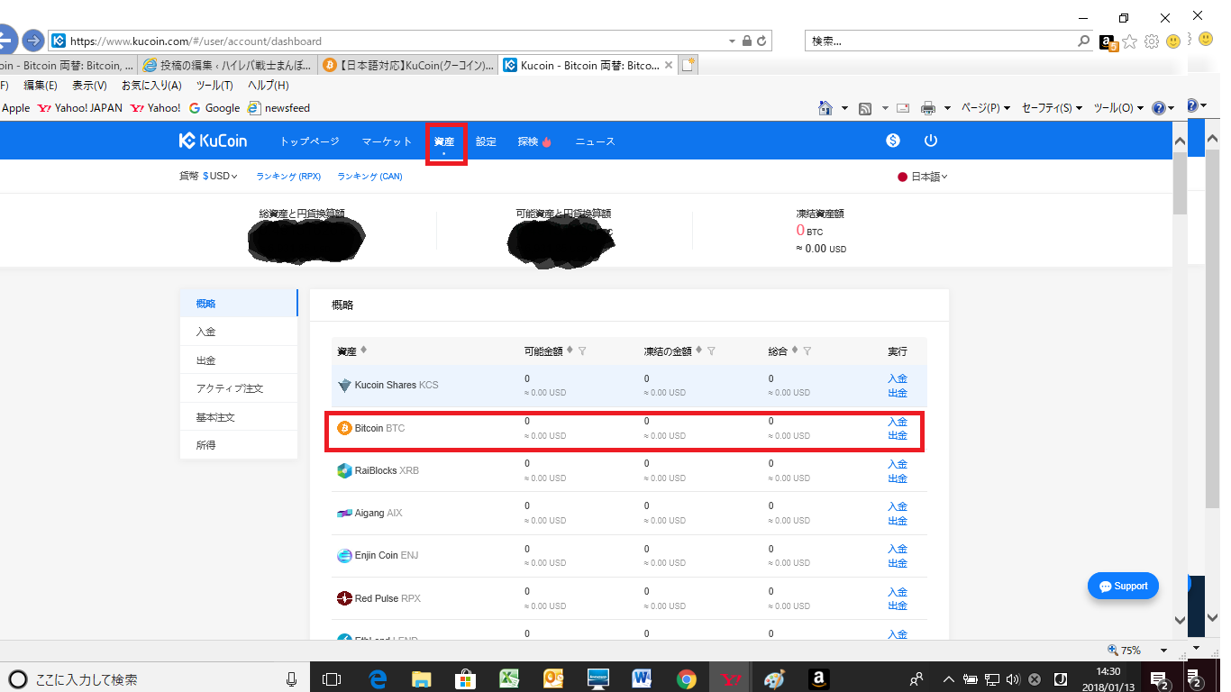The width and height of the screenshot is (1231, 692).
Task: Open filter for 総合 column
Action: [807, 351]
